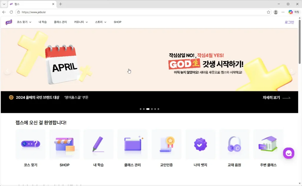
Task: Select the second carousel dot
Action: [144, 109]
